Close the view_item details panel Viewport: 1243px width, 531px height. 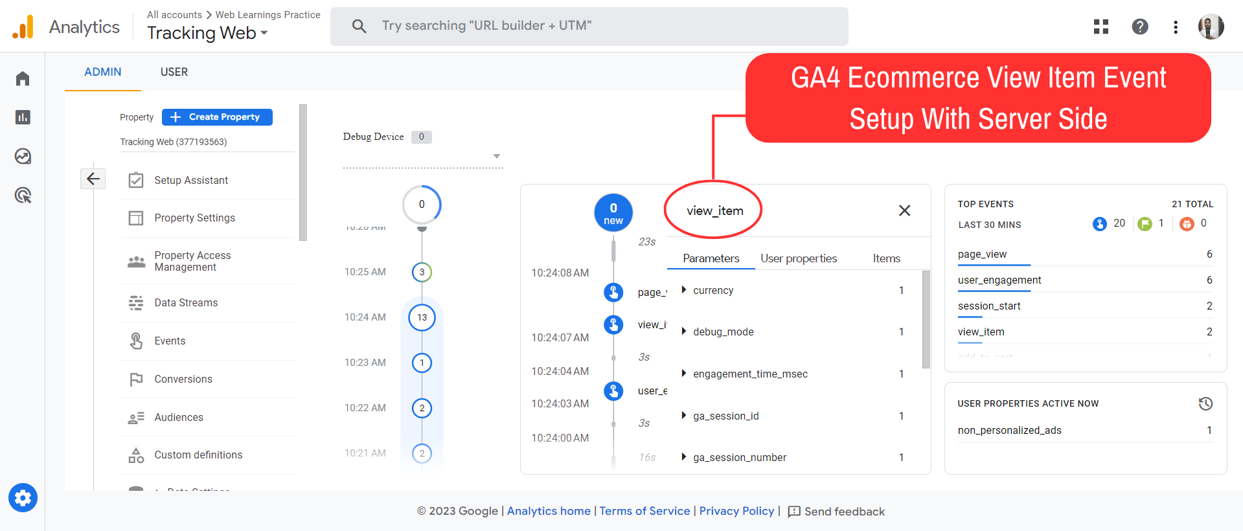pos(905,210)
